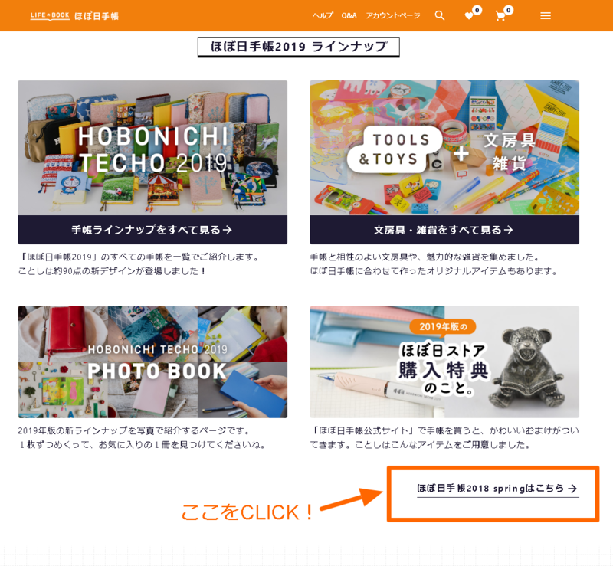
Task: Open TOOLS & TOYS 文房具 雑貨 banner
Action: click(444, 148)
